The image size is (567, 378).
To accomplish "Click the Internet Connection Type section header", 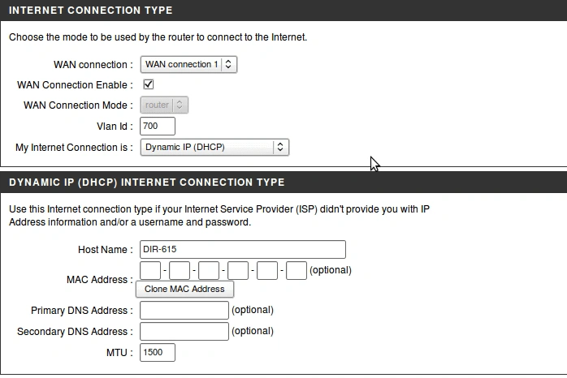I will point(91,11).
